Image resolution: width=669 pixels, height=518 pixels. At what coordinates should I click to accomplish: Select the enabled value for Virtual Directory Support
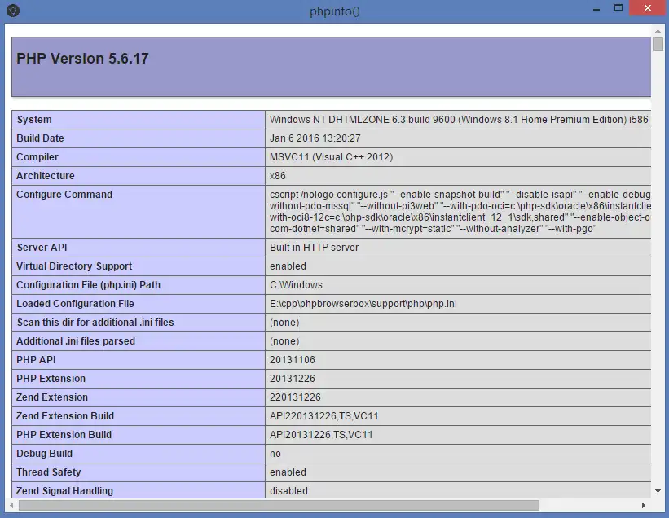coord(288,266)
